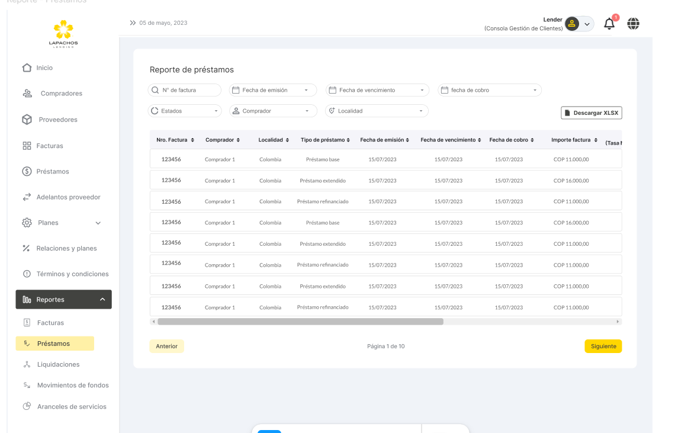Viewport: 675px width, 433px height.
Task: Click the notification bell icon
Action: click(x=609, y=24)
